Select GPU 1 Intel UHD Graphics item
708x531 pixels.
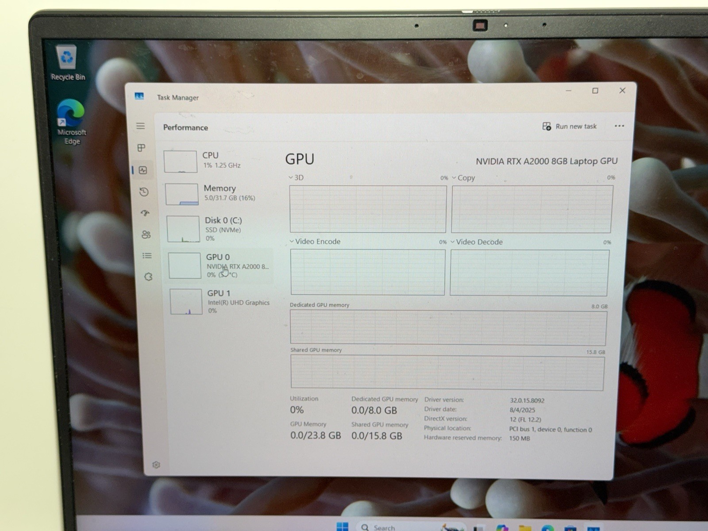[x=220, y=302]
